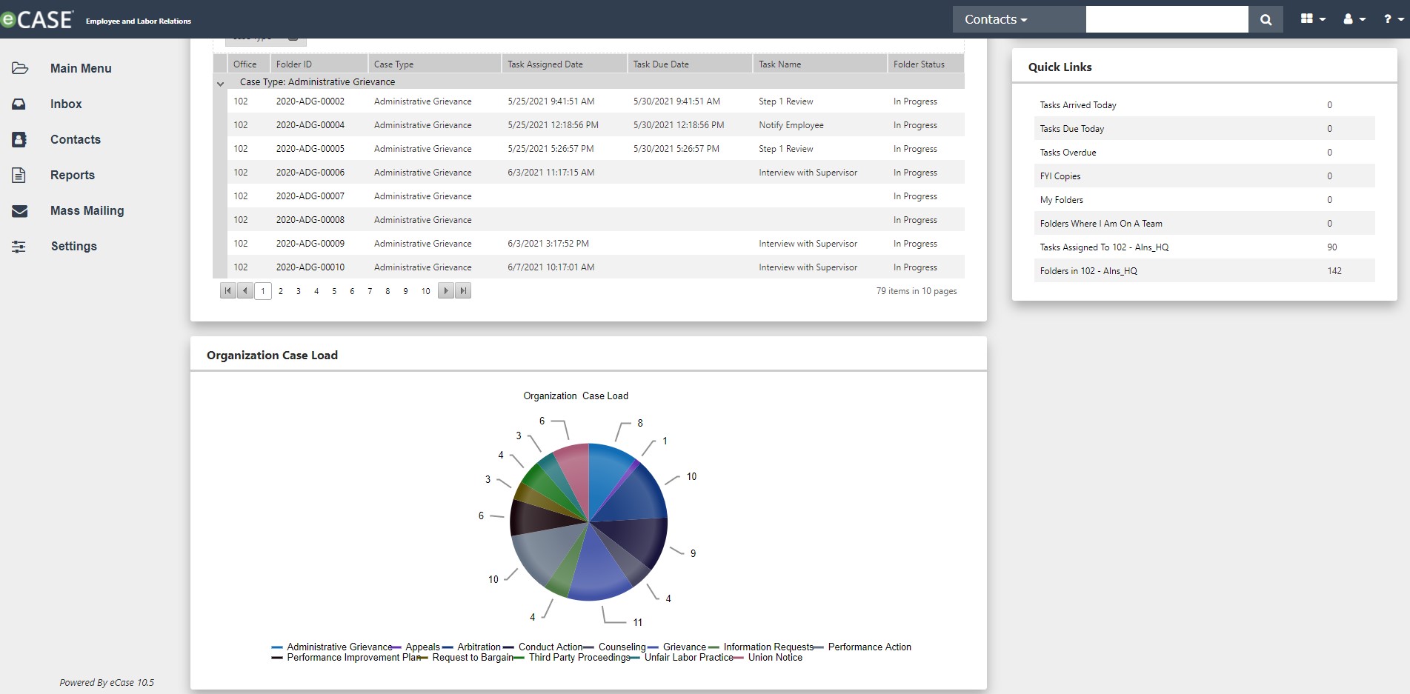
Task: Open the help question-mark menu
Action: click(1393, 19)
